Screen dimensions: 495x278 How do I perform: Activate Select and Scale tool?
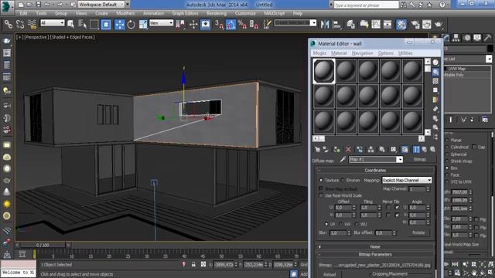click(143, 24)
